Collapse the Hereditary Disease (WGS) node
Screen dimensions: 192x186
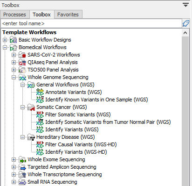click(x=23, y=137)
